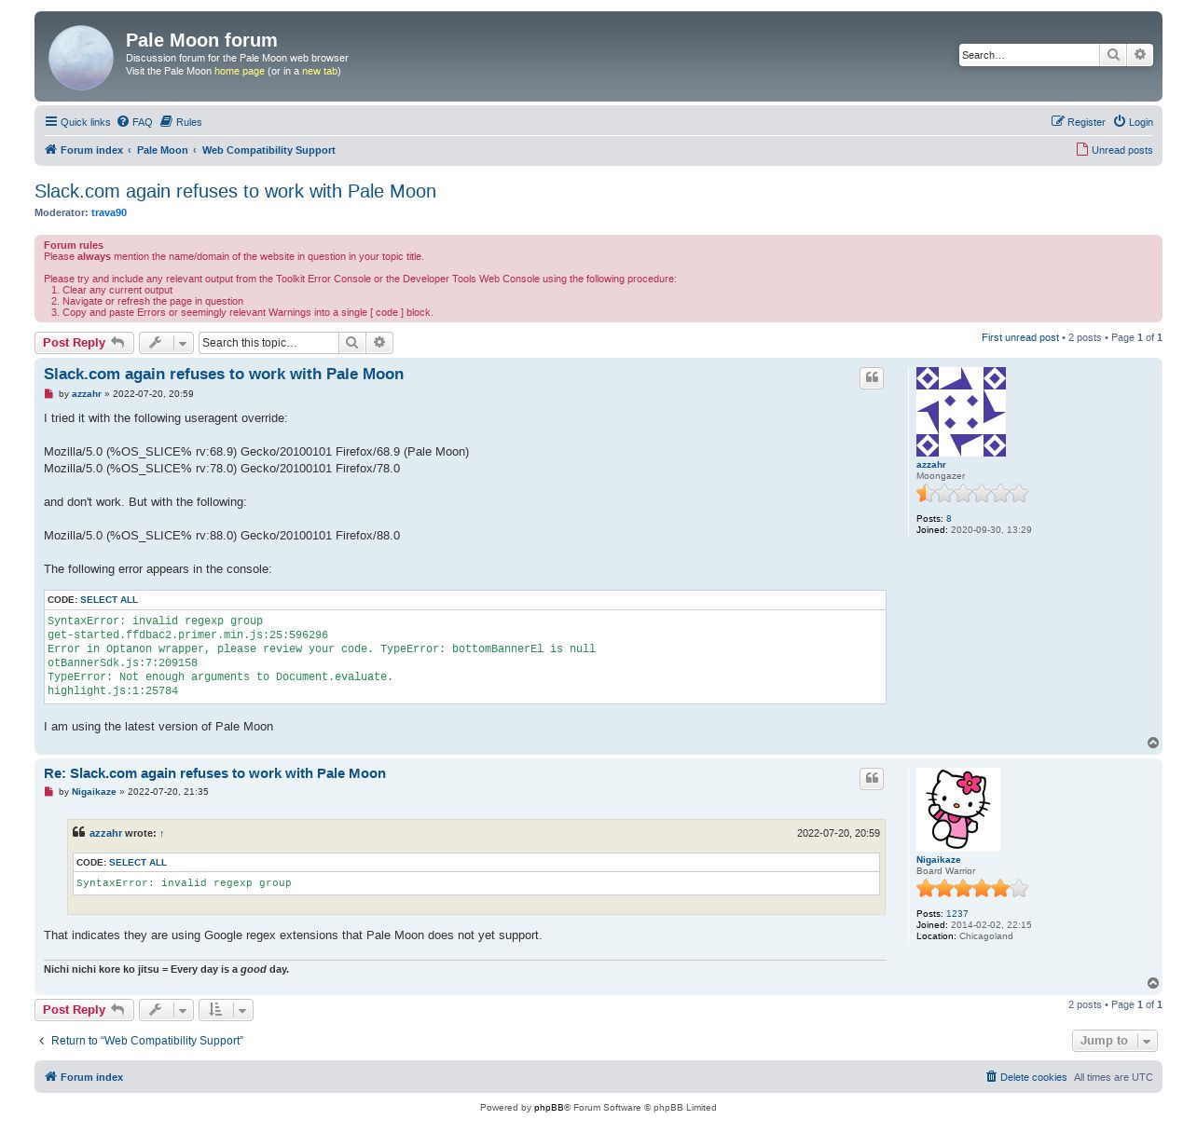Click the Search this topic field
Screen dimensions: 1197x1133
[x=268, y=343]
